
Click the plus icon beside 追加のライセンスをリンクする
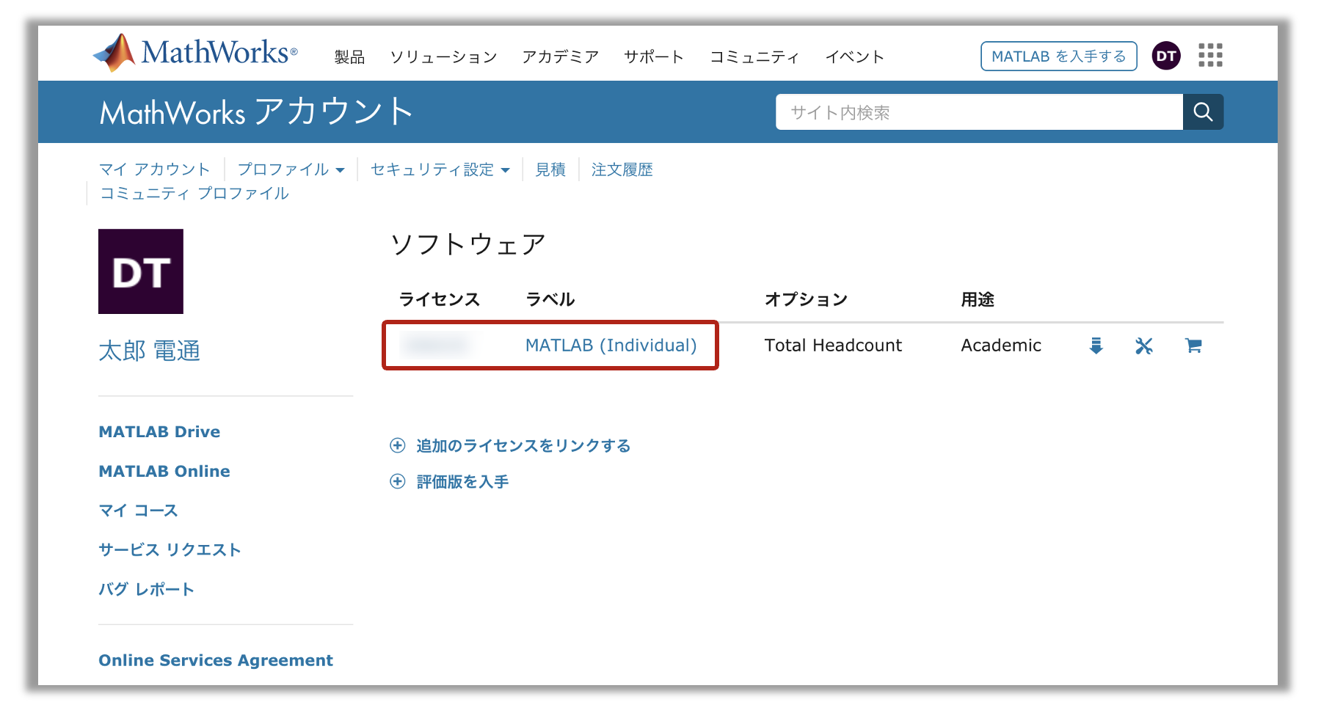pyautogui.click(x=397, y=445)
